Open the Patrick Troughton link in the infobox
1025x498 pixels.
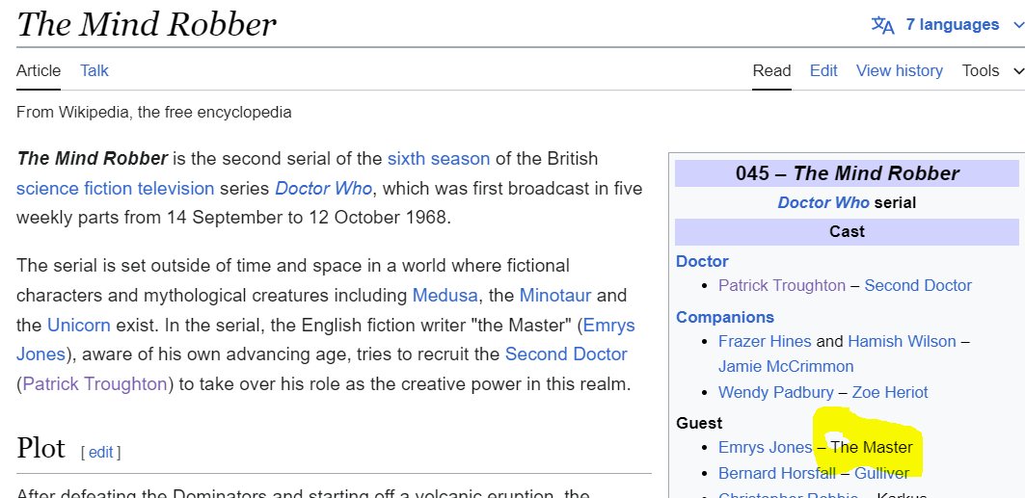tap(782, 285)
